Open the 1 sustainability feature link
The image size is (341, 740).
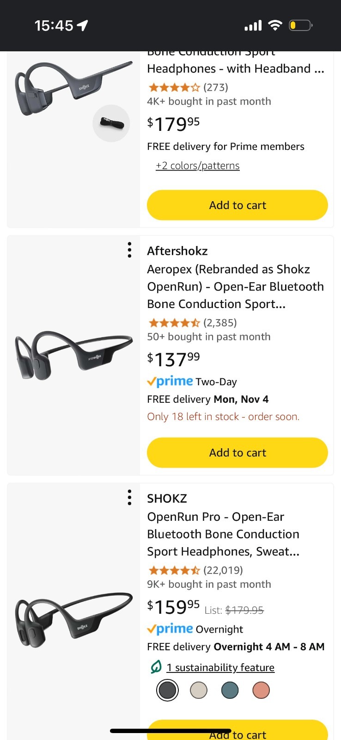[x=220, y=667]
